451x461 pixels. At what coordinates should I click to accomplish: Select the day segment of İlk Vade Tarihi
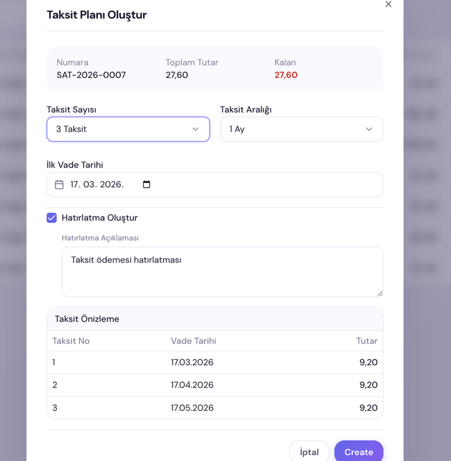[75, 185]
